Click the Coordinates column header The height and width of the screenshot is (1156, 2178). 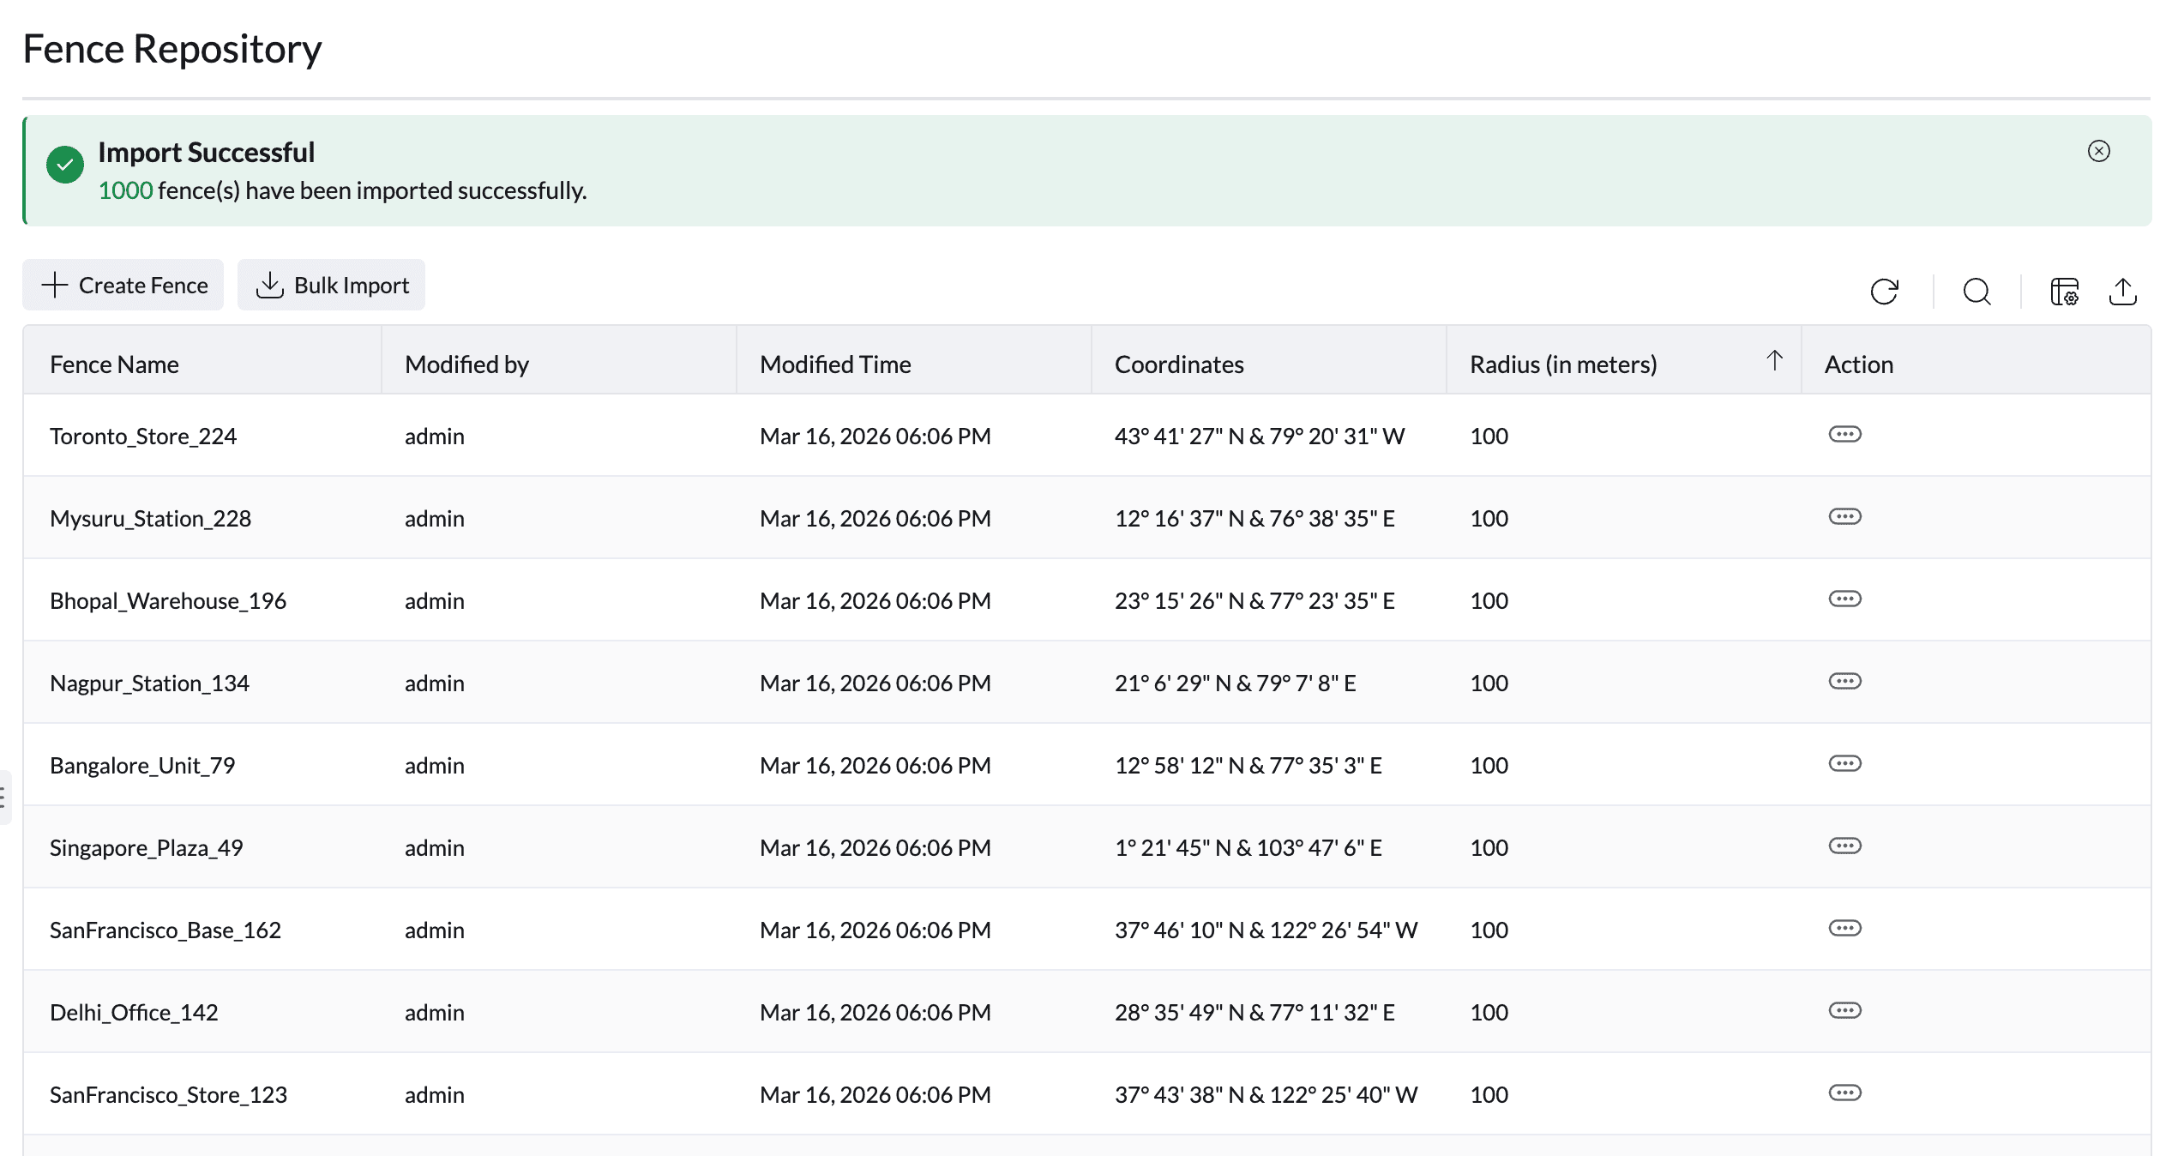(1179, 364)
